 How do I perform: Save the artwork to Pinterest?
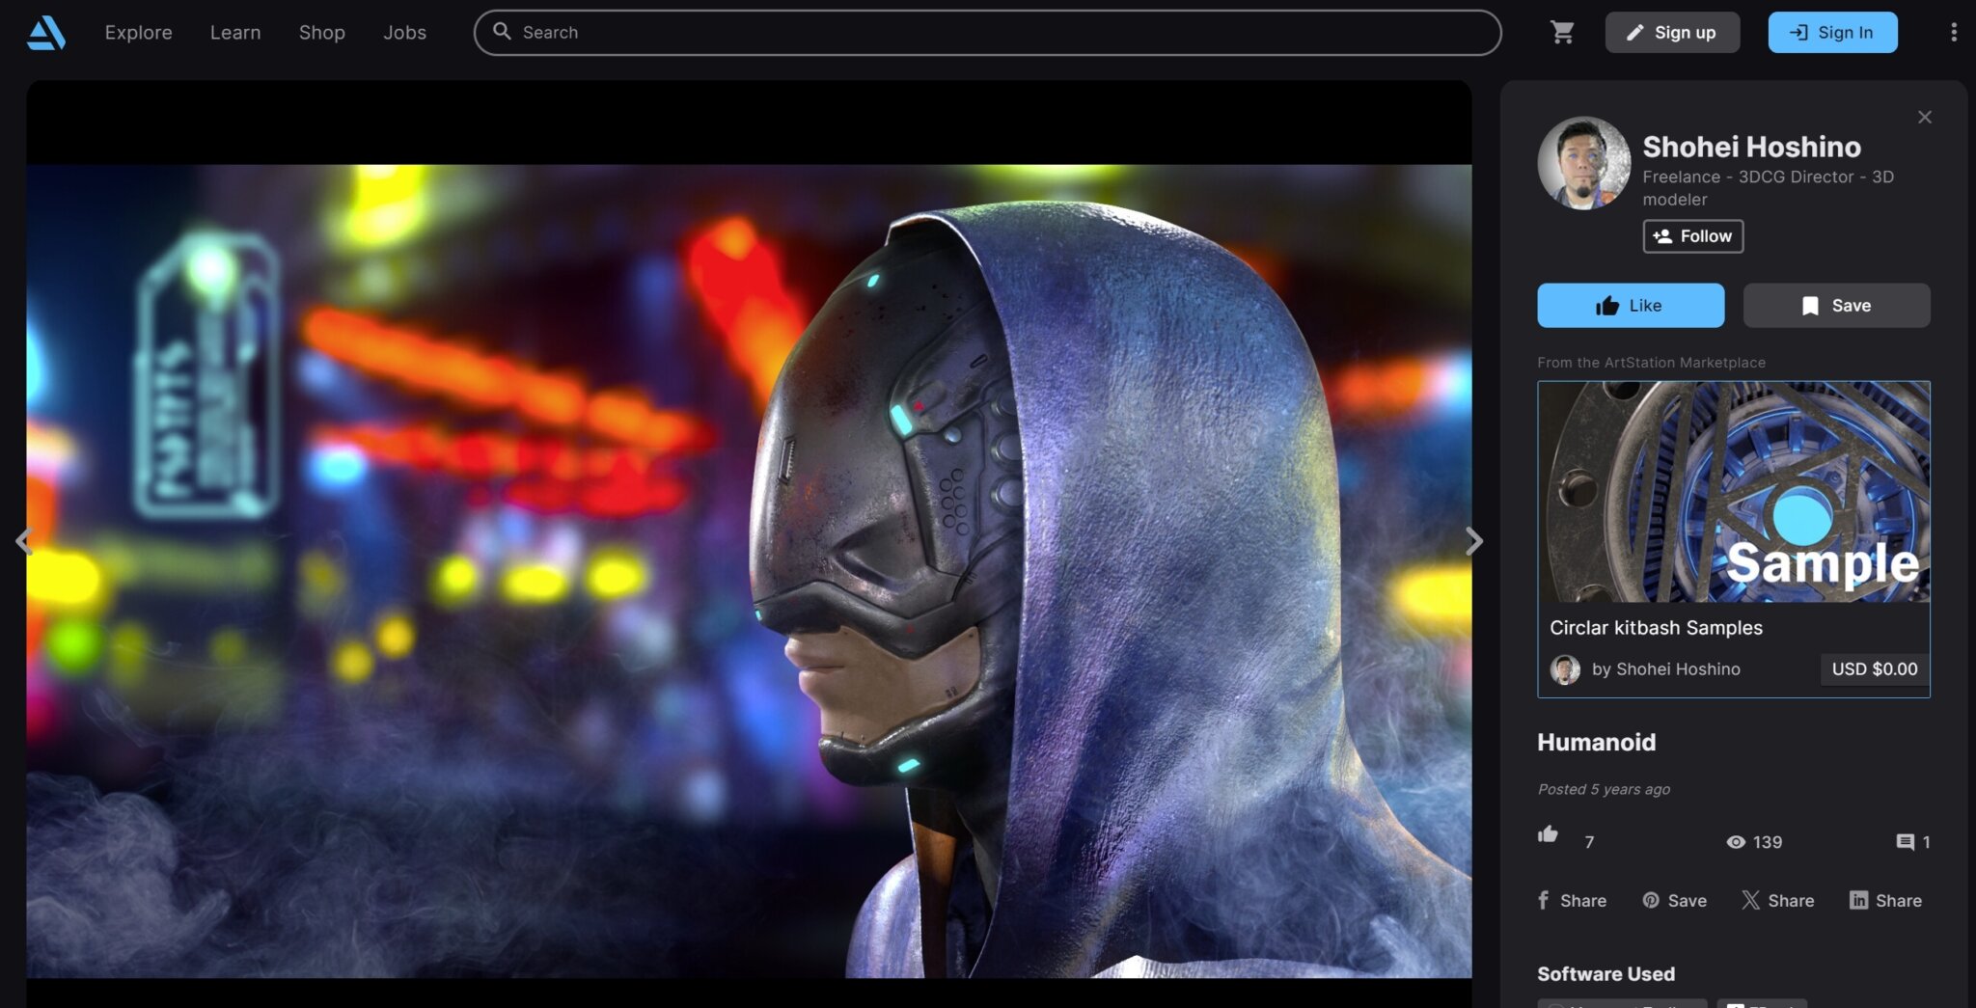pyautogui.click(x=1674, y=900)
